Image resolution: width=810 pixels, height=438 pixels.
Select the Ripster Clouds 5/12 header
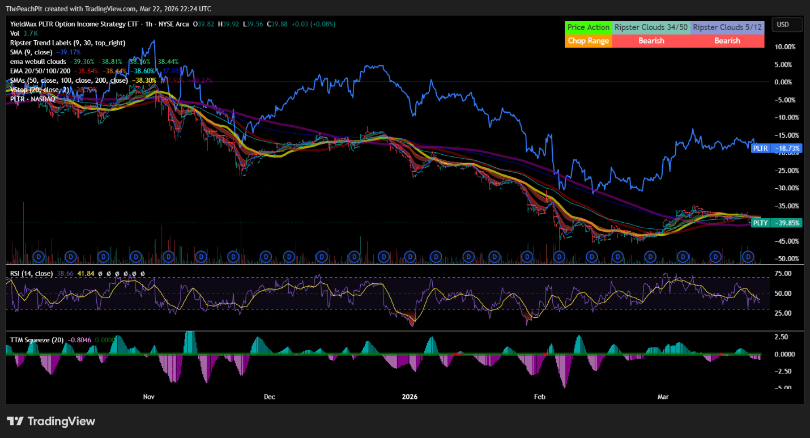(x=727, y=27)
